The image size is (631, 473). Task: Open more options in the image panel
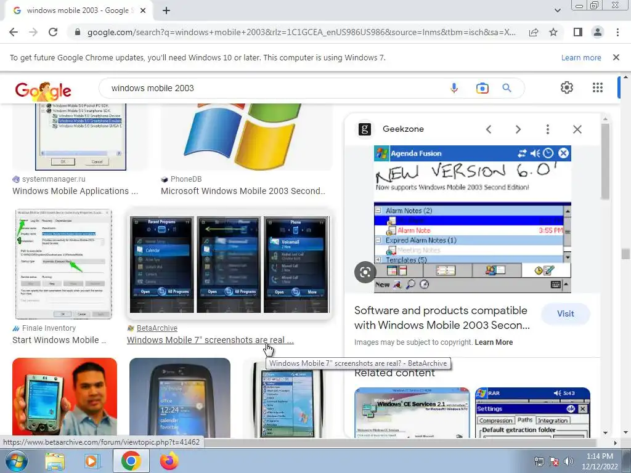547,129
